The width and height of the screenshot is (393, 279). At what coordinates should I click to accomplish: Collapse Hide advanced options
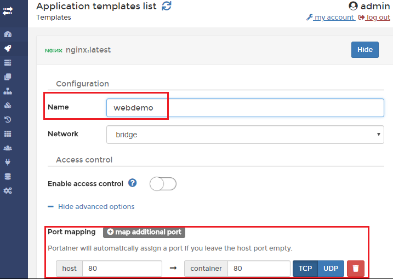pos(96,207)
